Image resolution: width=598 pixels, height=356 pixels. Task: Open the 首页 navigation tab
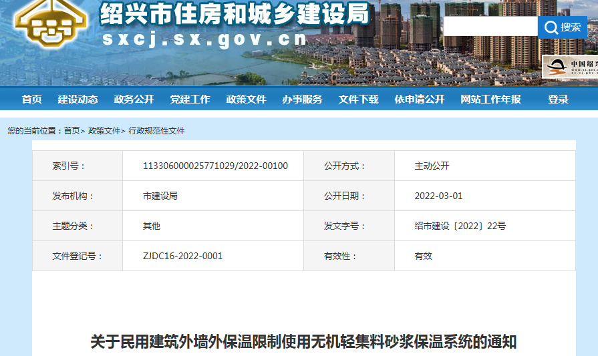coord(31,99)
